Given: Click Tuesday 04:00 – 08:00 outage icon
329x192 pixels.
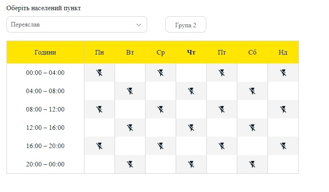Looking at the screenshot, I should pyautogui.click(x=130, y=91).
